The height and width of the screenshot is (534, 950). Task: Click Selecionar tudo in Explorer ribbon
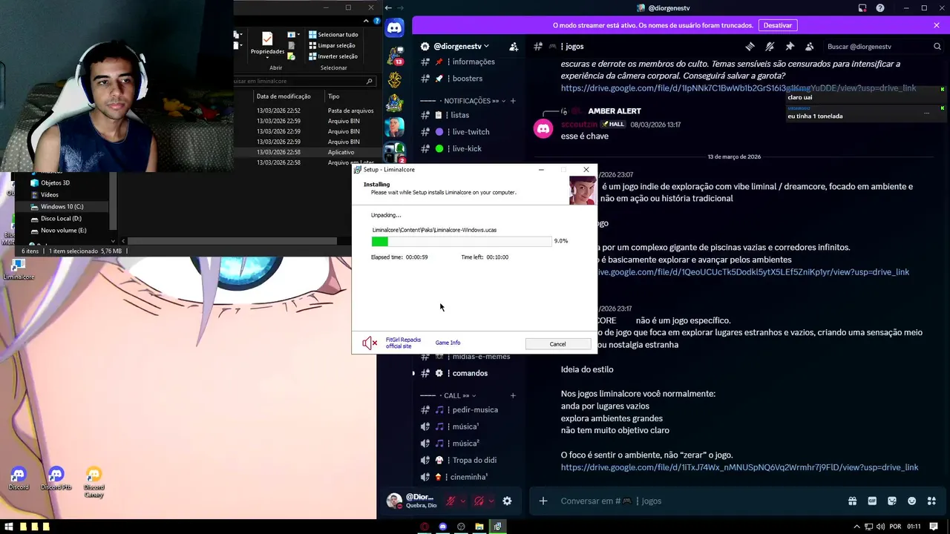[333, 34]
